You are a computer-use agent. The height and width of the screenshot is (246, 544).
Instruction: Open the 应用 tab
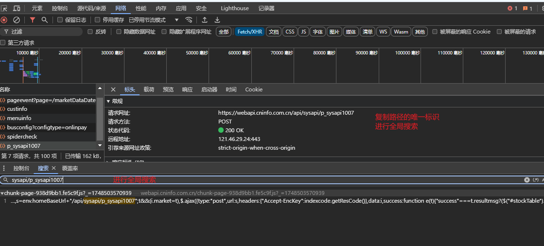click(x=181, y=8)
